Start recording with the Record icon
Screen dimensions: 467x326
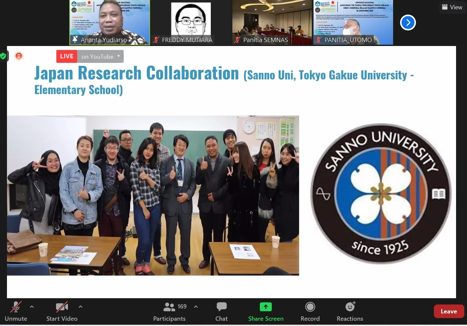point(310,307)
